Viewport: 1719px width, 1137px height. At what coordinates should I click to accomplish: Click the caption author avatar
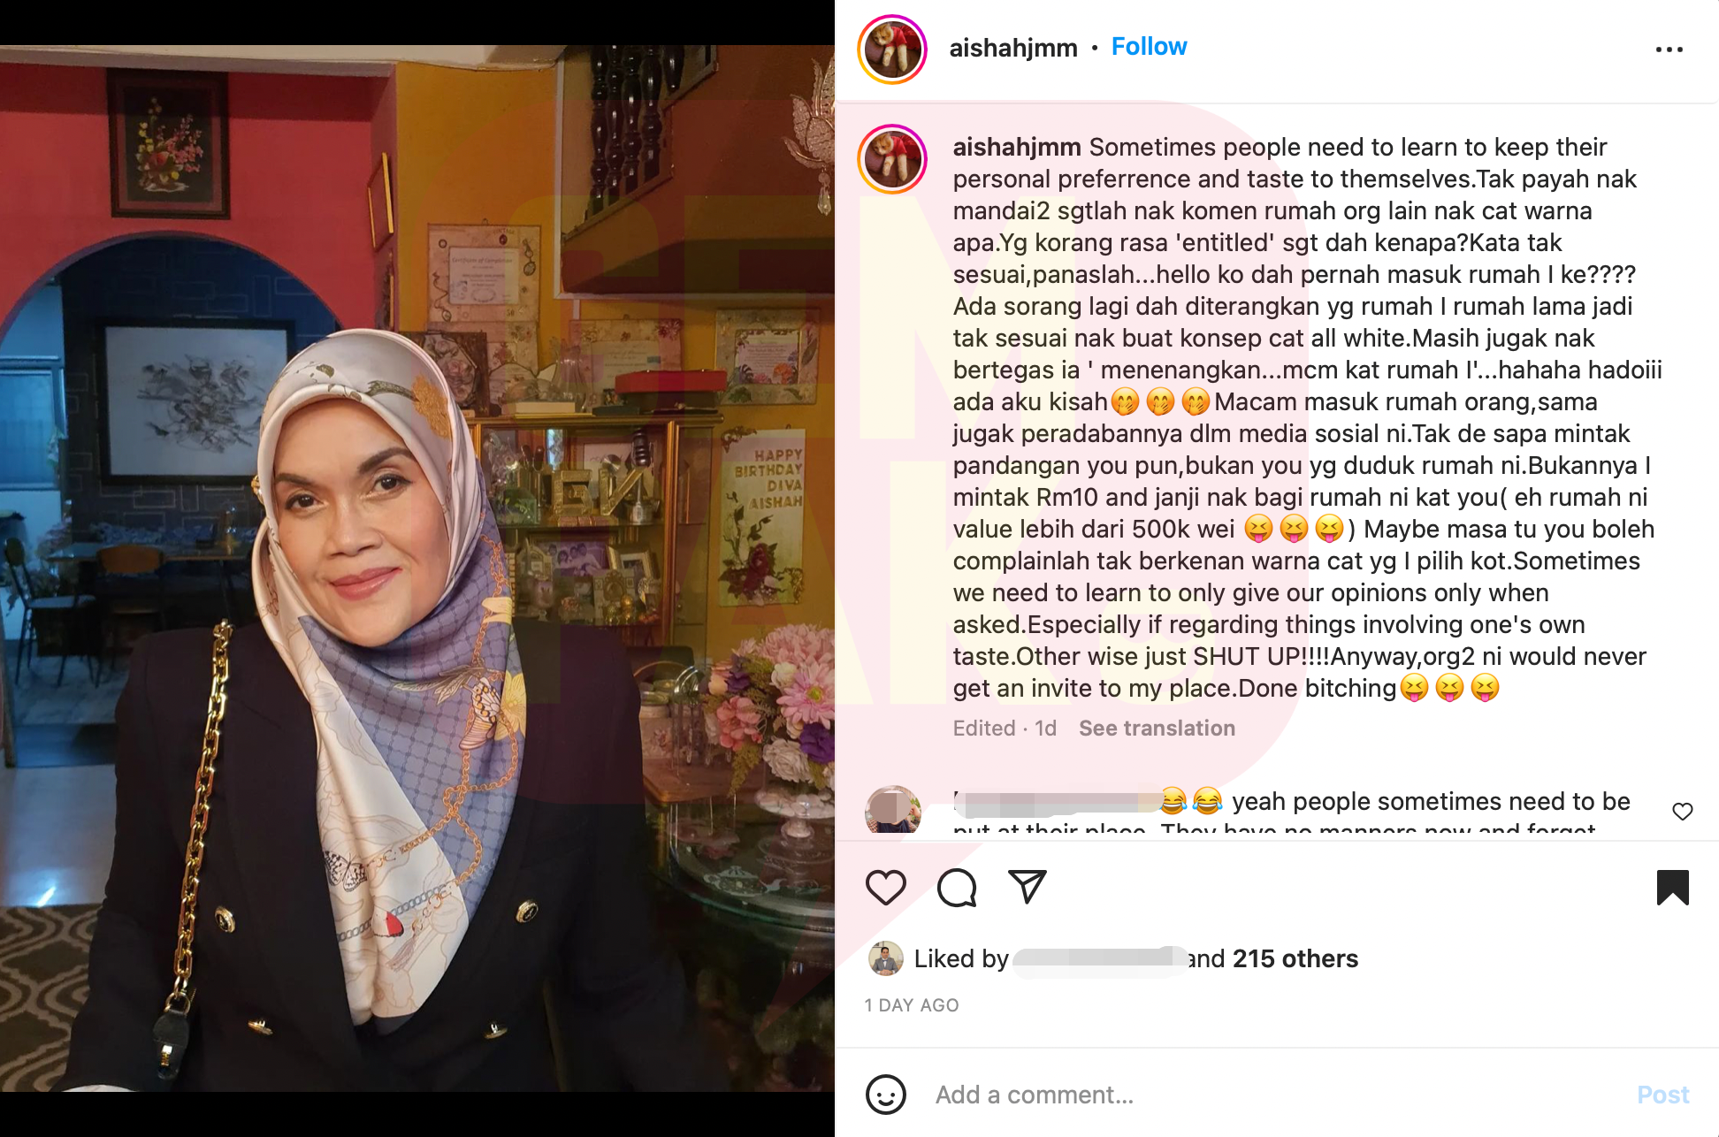click(891, 159)
